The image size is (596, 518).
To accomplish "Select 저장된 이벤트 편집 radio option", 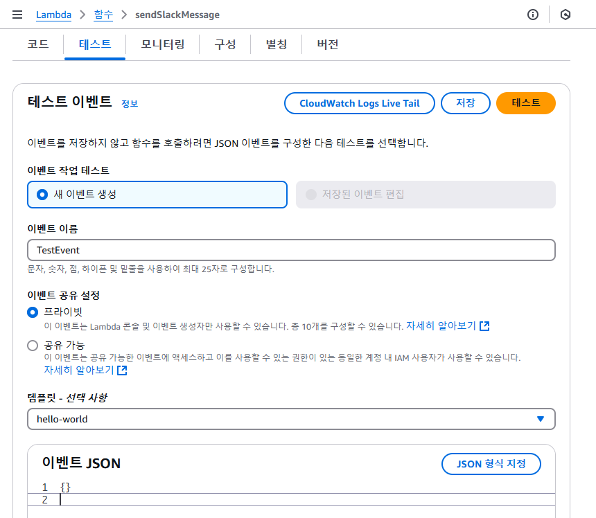I will click(x=426, y=195).
